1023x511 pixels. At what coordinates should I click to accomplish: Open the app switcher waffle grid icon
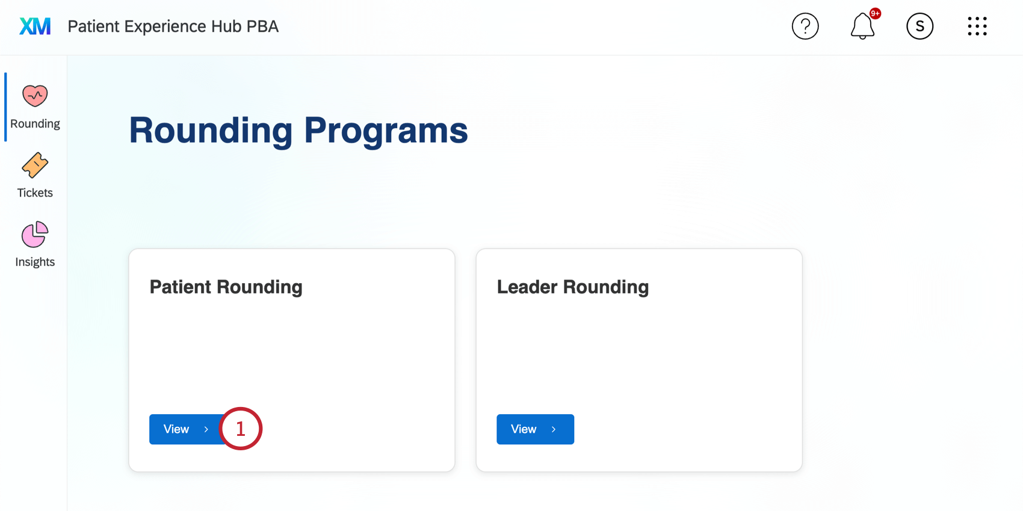[977, 26]
